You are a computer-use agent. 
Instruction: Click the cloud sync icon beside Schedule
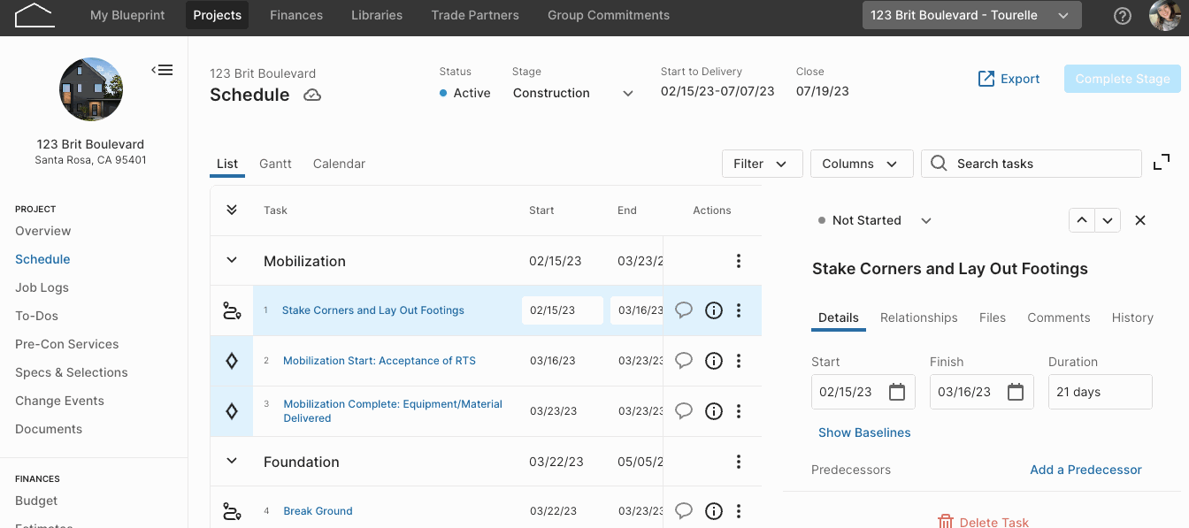(x=312, y=96)
